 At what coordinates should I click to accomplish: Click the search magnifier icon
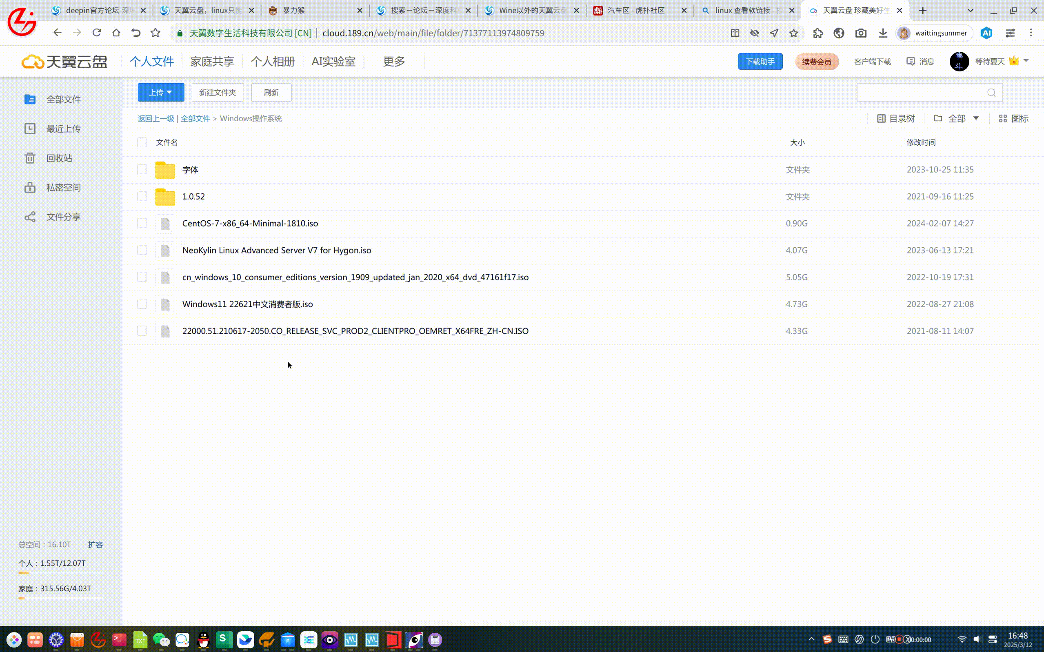pos(991,92)
